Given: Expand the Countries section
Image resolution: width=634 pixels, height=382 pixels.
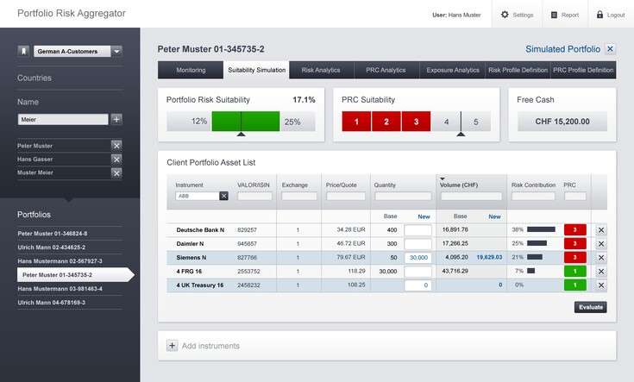Looking at the screenshot, I should pyautogui.click(x=35, y=78).
